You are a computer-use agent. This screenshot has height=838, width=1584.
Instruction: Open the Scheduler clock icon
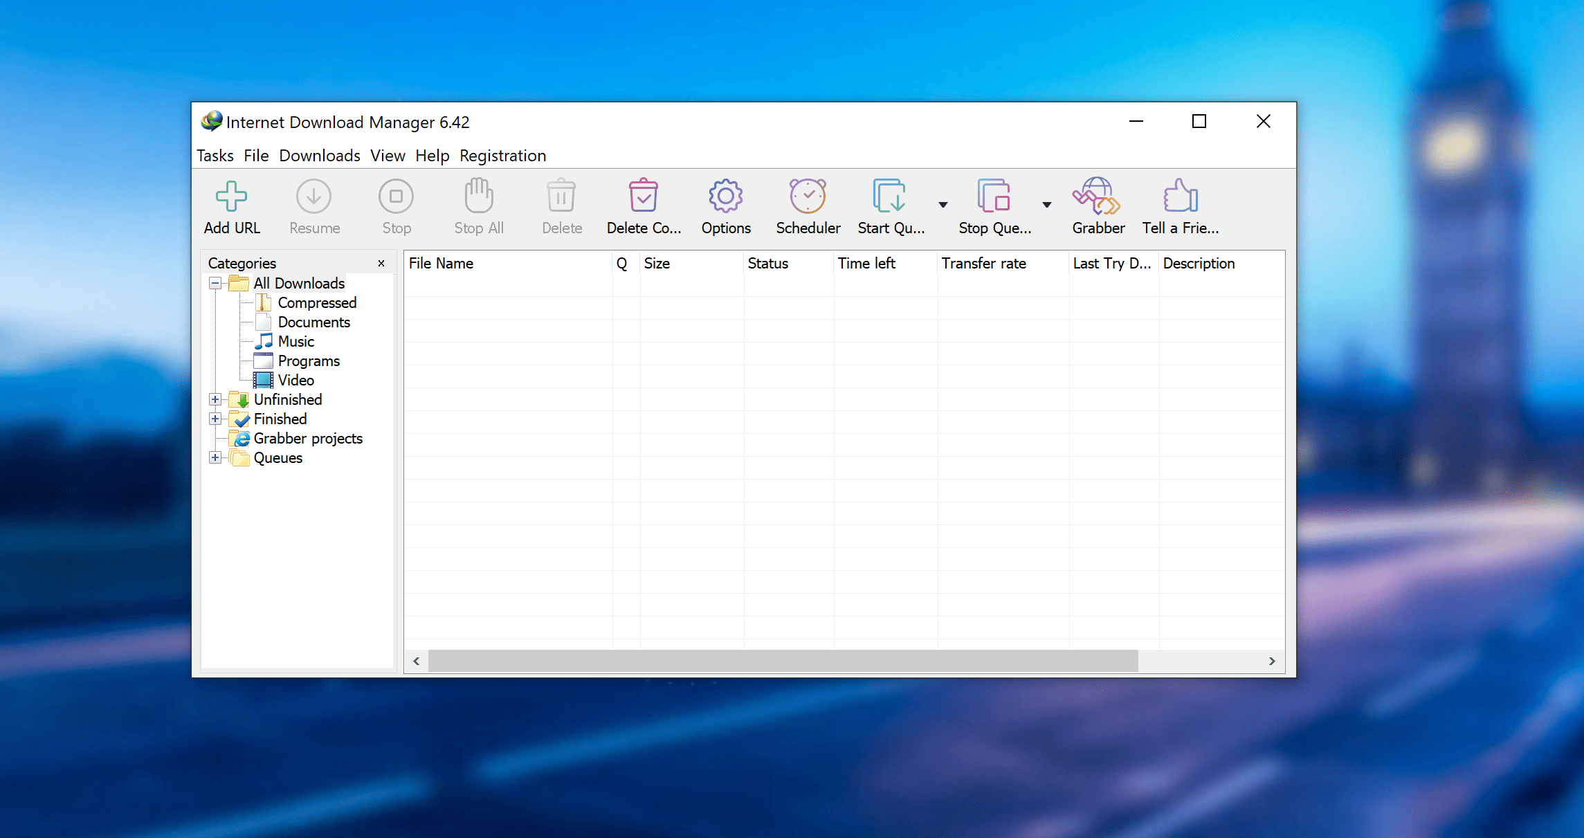click(808, 197)
